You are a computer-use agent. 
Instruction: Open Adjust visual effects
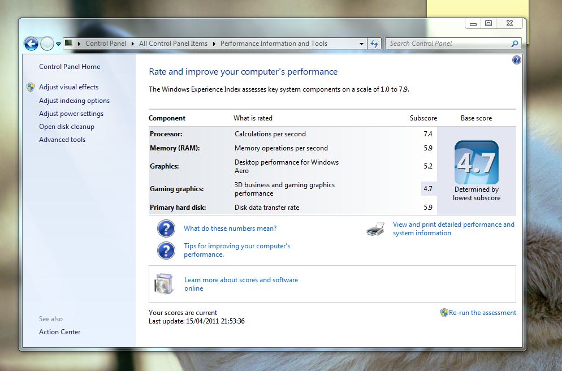click(68, 87)
